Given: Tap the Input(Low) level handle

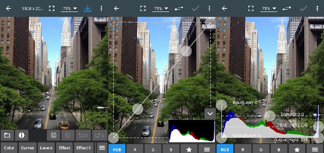Looking at the screenshot, I should tap(222, 105).
